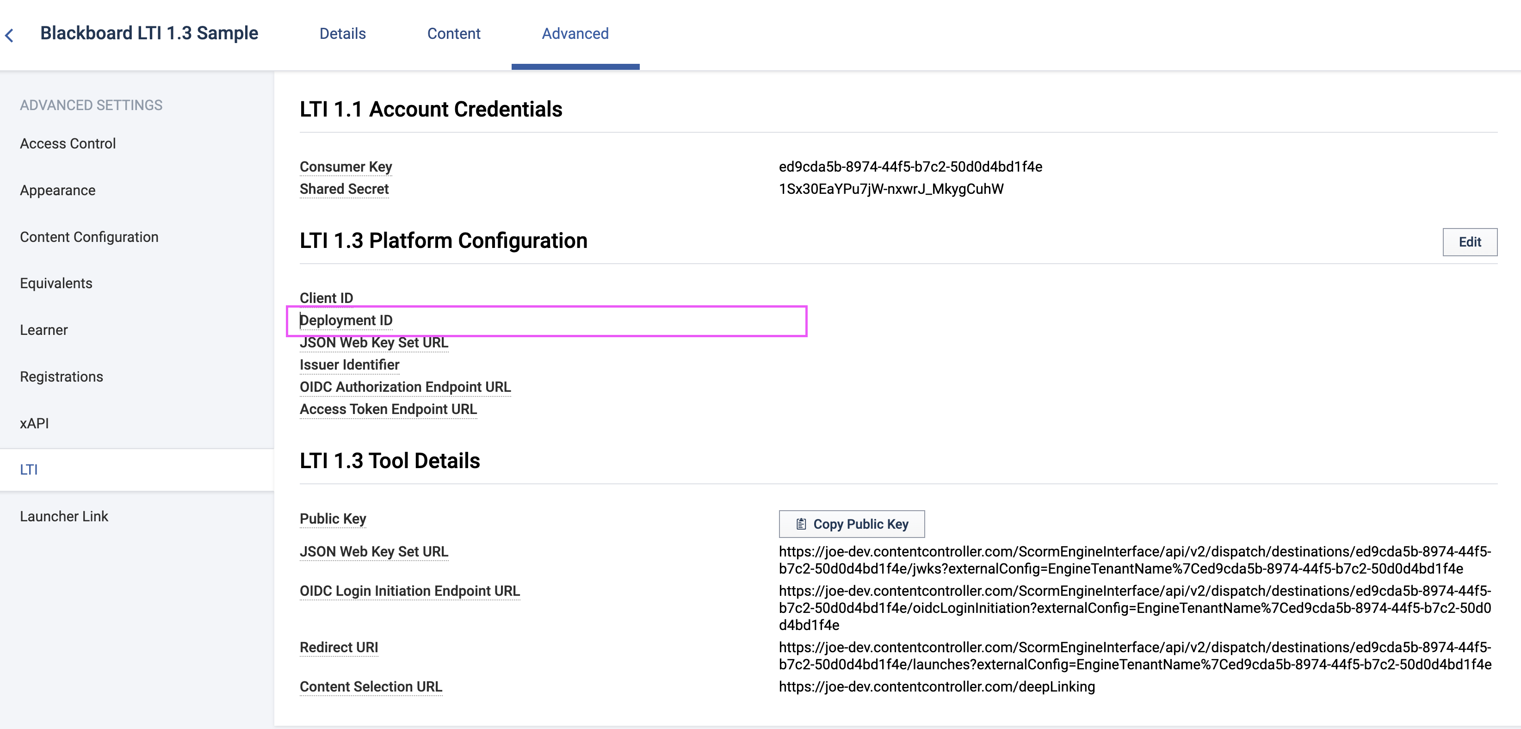Open Access Control settings
The height and width of the screenshot is (729, 1521).
point(68,143)
